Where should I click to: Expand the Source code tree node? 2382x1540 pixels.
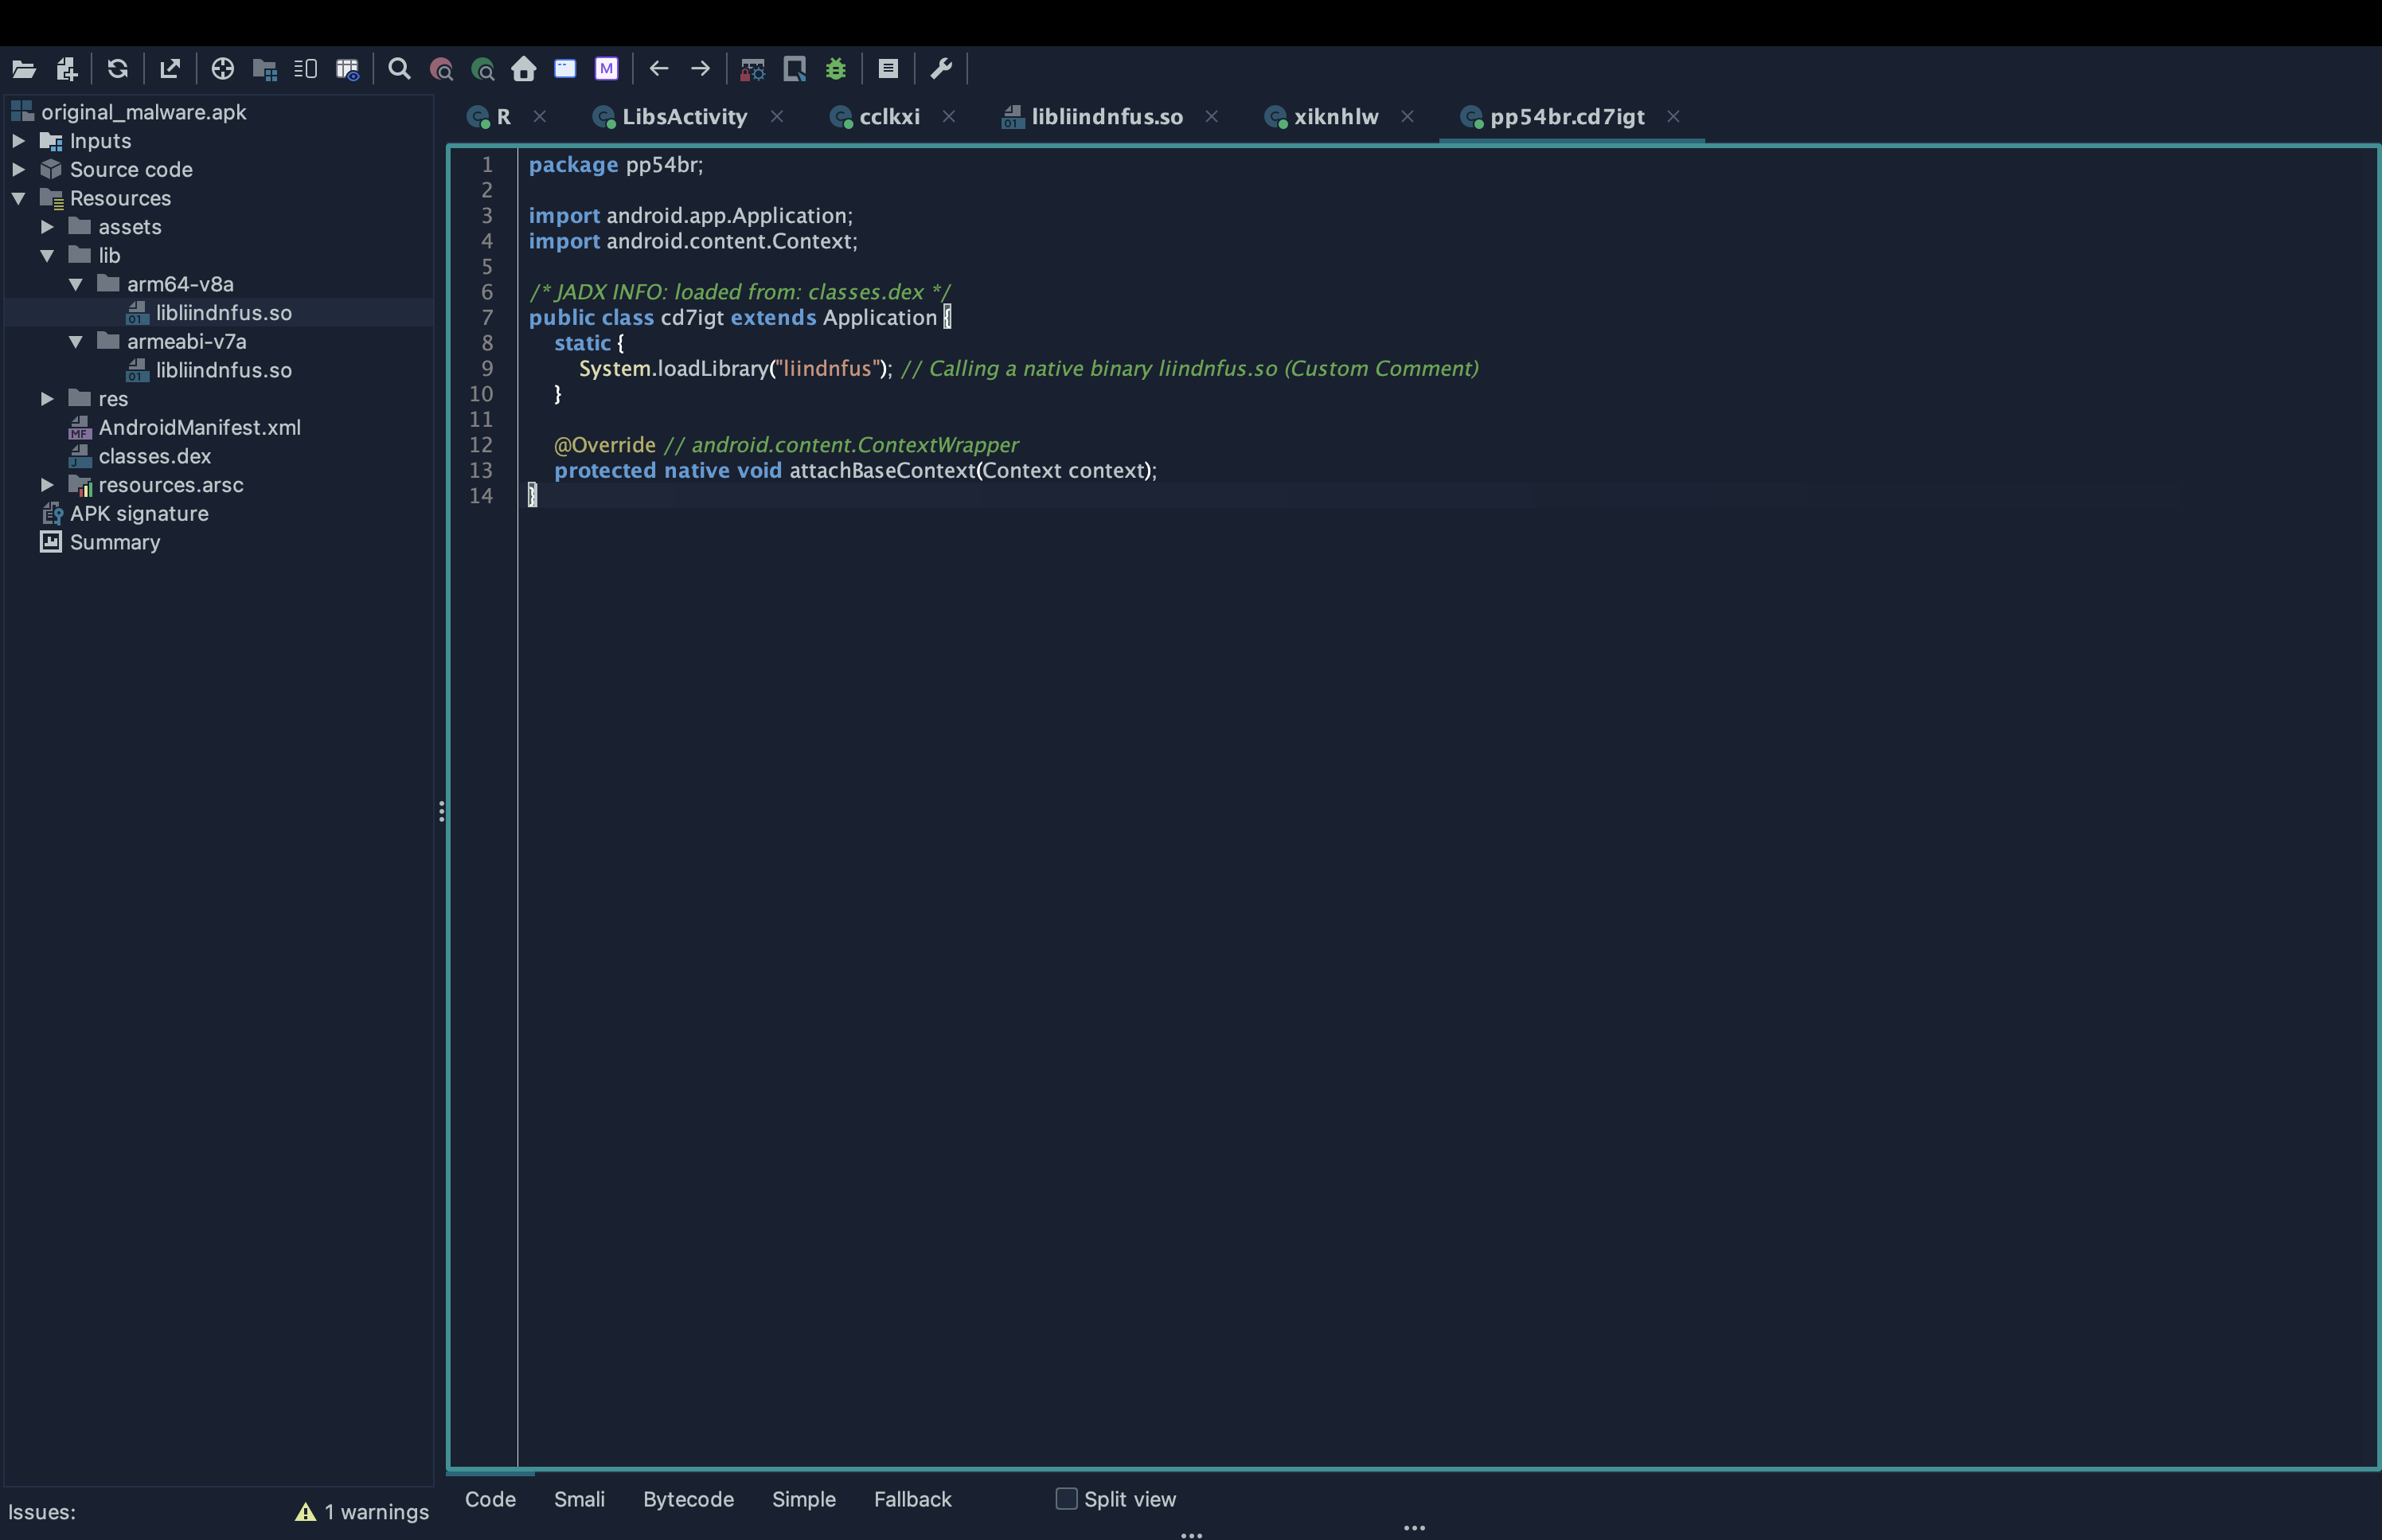pos(18,170)
